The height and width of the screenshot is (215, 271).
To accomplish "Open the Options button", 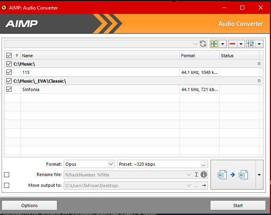I will [29, 205].
